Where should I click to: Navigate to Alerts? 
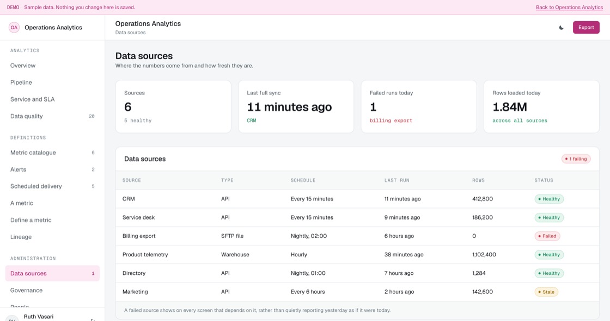(52, 169)
